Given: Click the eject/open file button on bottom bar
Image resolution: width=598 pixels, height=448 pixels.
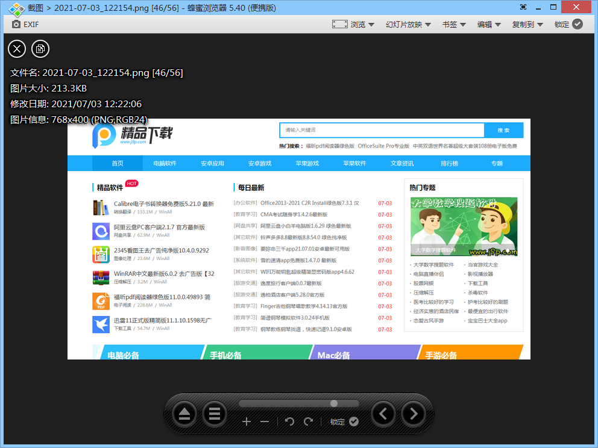Looking at the screenshot, I should point(184,414).
